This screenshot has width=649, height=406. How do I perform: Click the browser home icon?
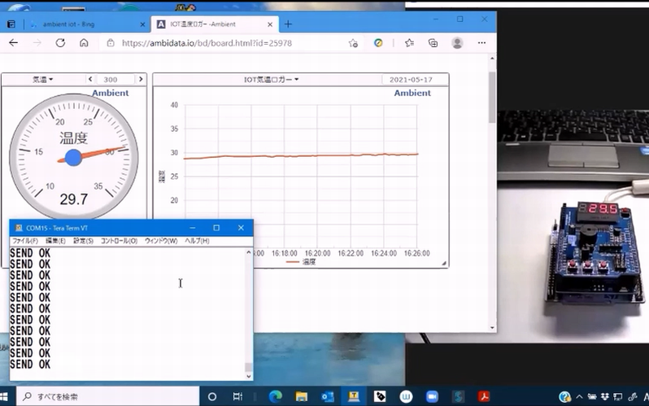(x=84, y=43)
